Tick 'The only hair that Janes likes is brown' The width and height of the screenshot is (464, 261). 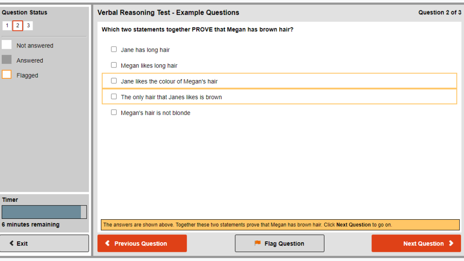tap(114, 96)
